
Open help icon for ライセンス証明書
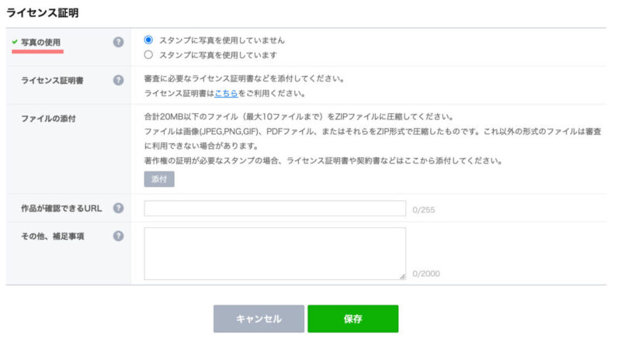coord(118,81)
